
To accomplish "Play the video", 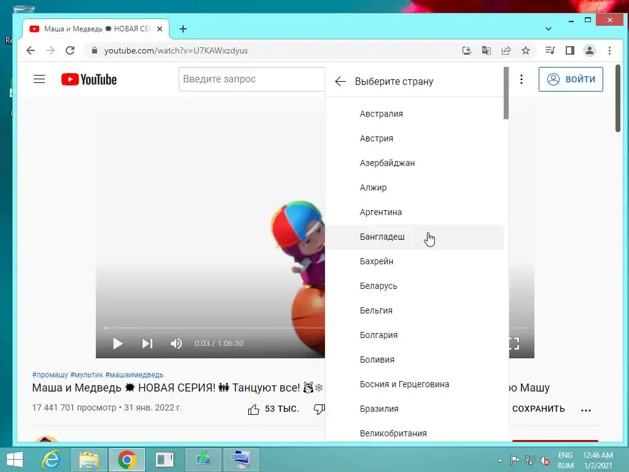I will click(117, 344).
